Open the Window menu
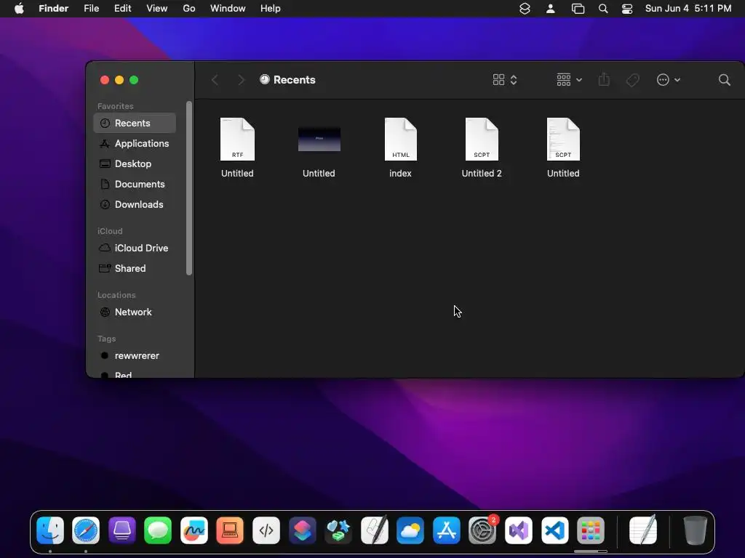The height and width of the screenshot is (558, 745). 228,9
